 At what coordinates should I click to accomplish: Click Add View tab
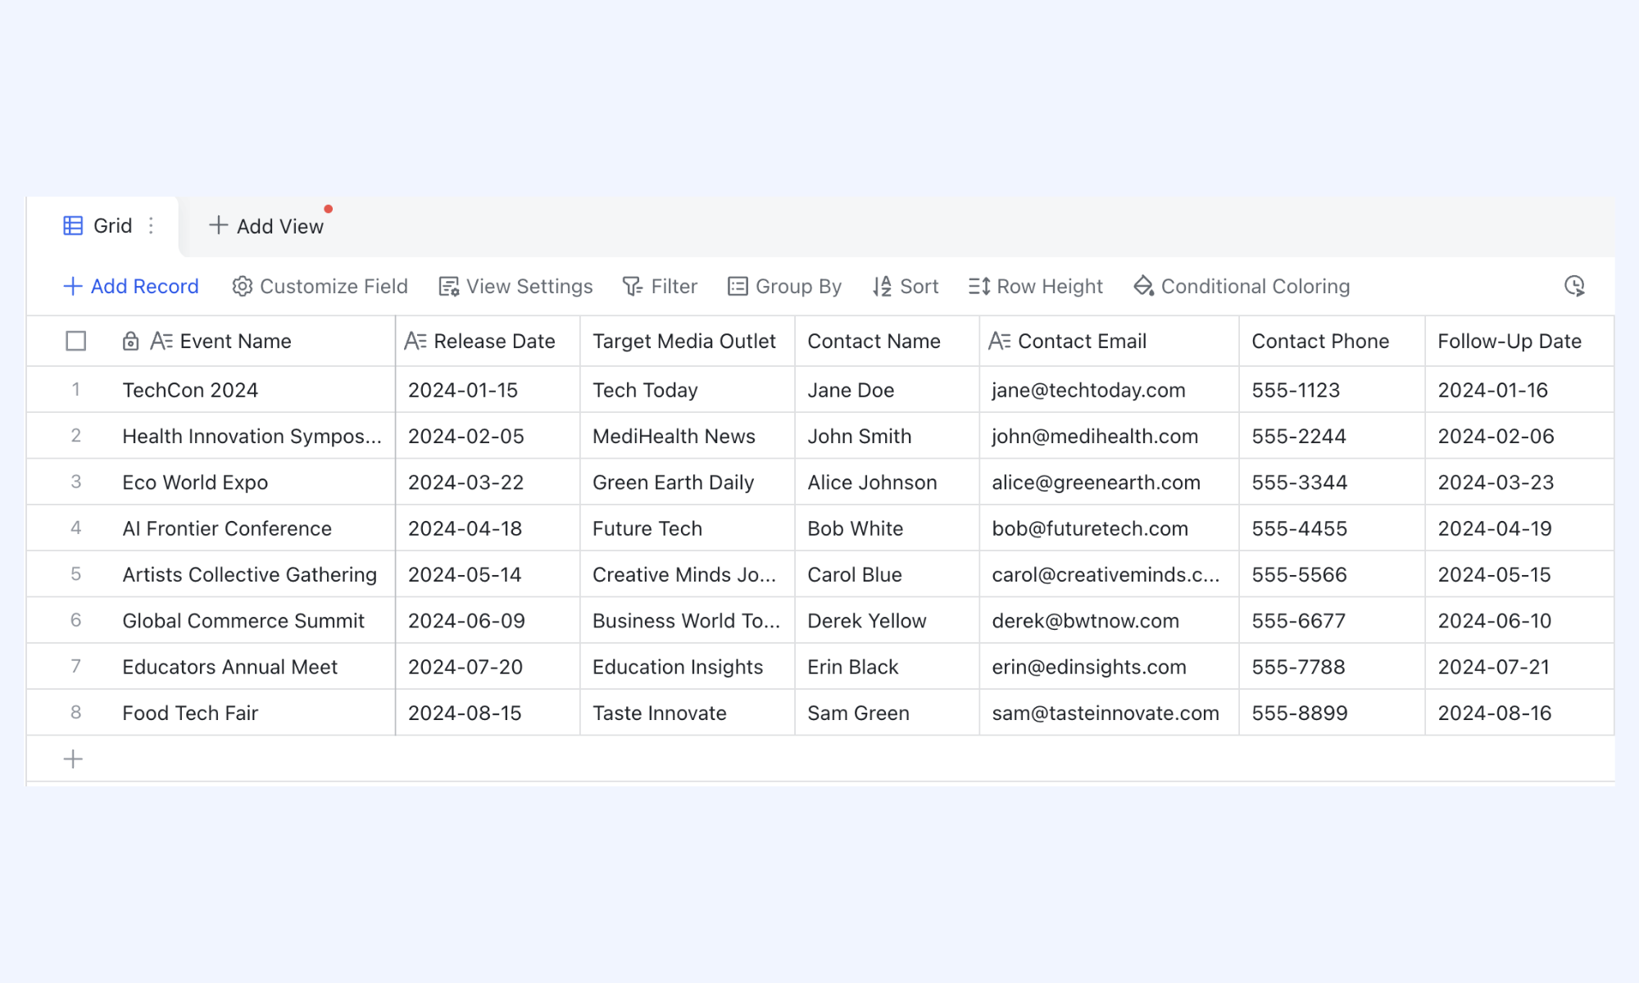[266, 226]
